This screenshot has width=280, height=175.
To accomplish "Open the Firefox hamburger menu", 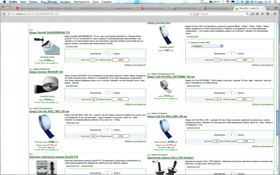I will (x=274, y=14).
